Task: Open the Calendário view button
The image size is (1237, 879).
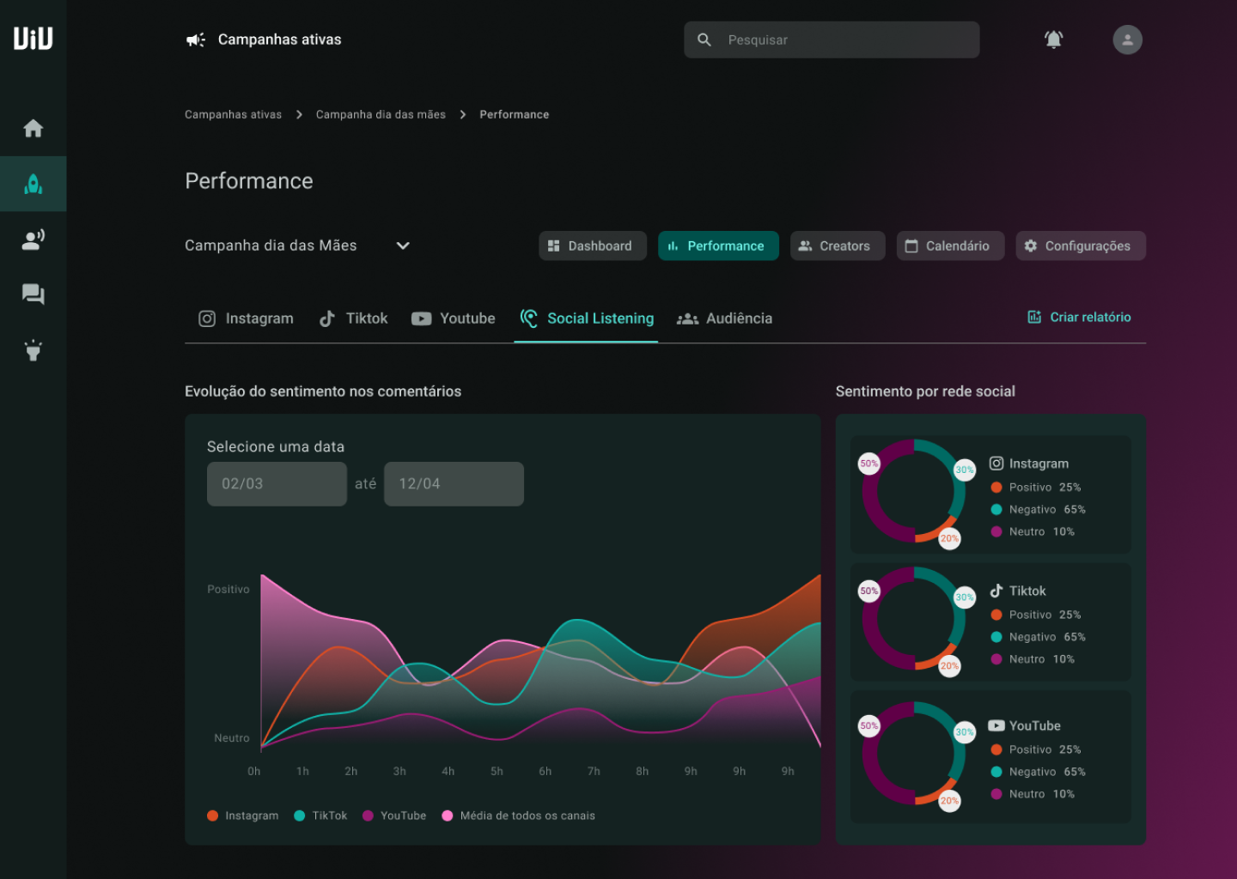Action: pyautogui.click(x=950, y=246)
